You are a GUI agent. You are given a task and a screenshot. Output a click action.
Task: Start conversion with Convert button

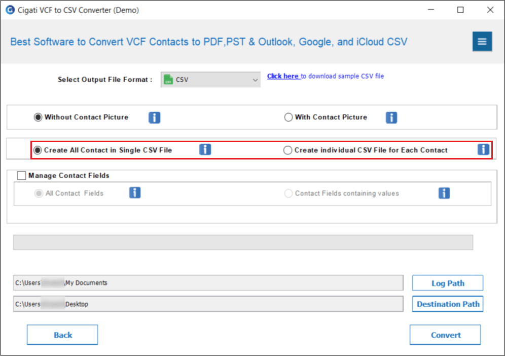click(x=445, y=335)
